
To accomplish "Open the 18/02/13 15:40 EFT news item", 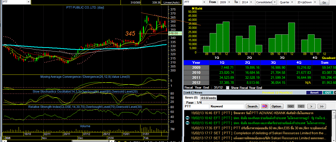I will tap(258, 123).
